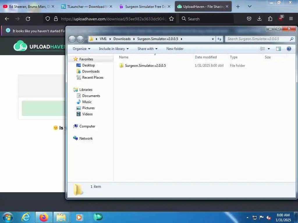Viewport: 298px width, 223px height.
Task: Close the Ed Sheeran tab
Action: (x=53, y=6)
